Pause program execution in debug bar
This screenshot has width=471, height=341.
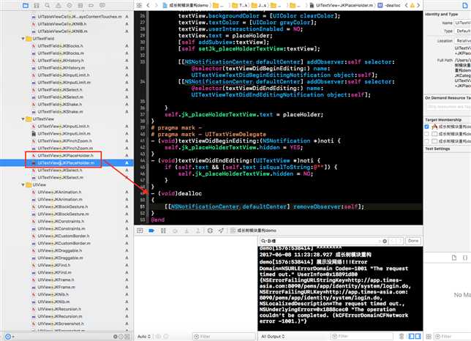[163, 231]
